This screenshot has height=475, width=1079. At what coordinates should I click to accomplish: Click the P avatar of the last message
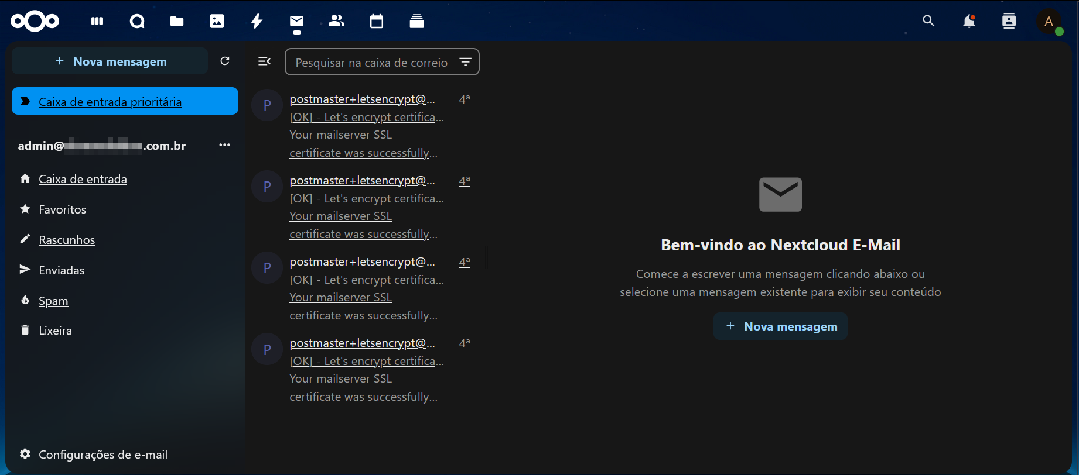tap(267, 349)
